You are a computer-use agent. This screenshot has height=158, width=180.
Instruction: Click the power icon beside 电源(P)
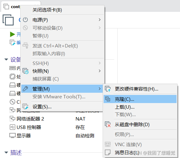(x=25, y=20)
